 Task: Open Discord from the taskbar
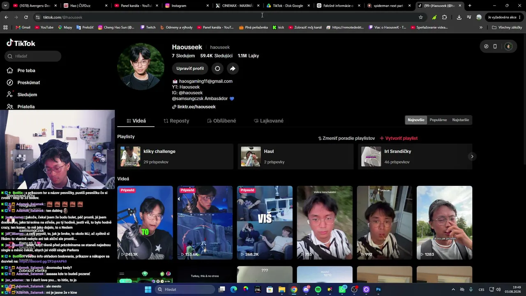click(306, 289)
